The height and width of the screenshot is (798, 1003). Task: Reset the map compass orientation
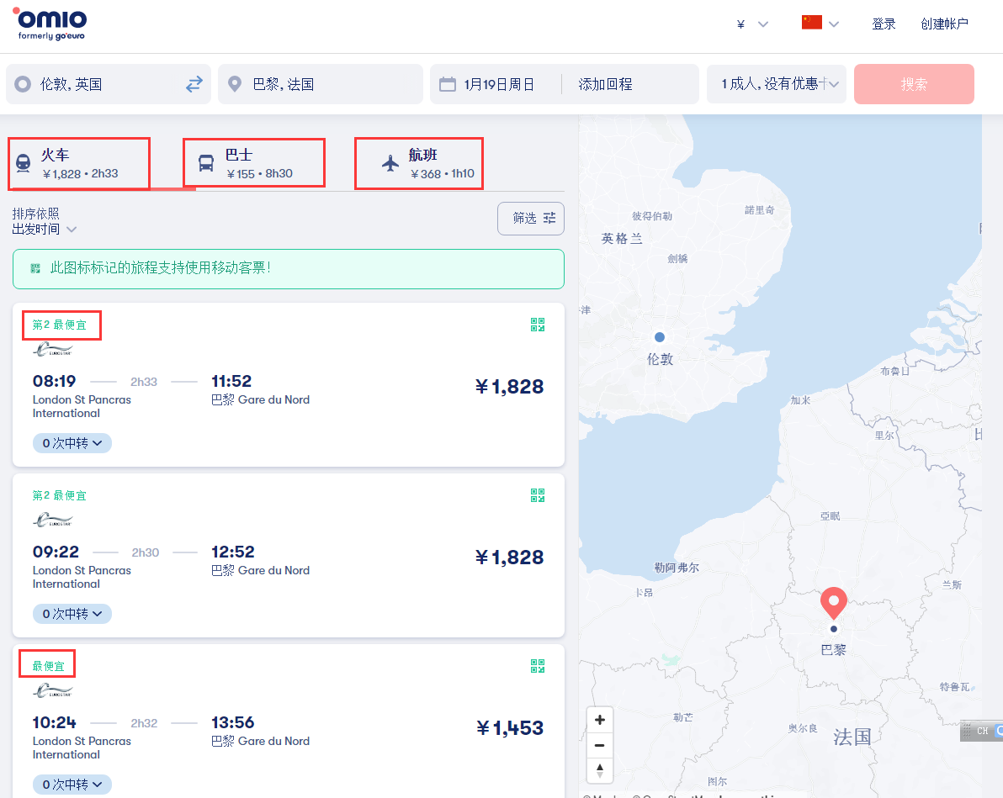pos(599,769)
